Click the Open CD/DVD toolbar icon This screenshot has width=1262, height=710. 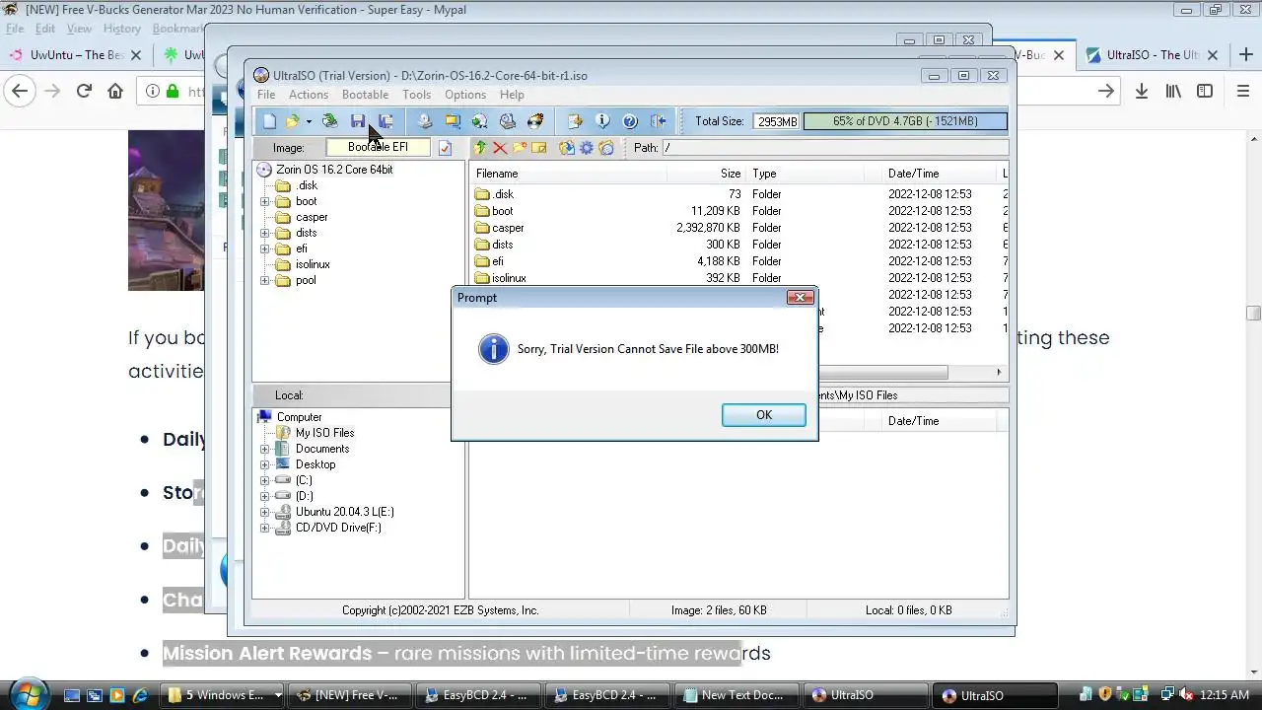(x=330, y=121)
